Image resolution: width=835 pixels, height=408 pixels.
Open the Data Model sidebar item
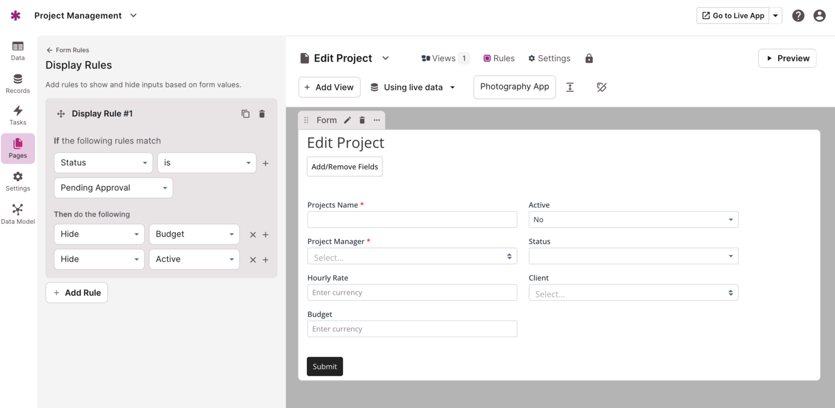(x=18, y=214)
